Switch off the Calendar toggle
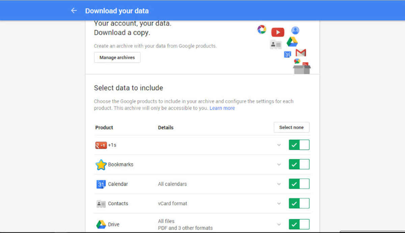Image resolution: width=405 pixels, height=233 pixels. pos(299,184)
